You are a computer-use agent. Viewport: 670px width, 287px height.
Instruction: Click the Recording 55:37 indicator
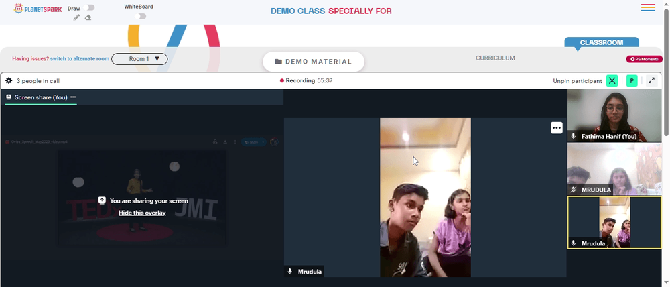pos(306,80)
